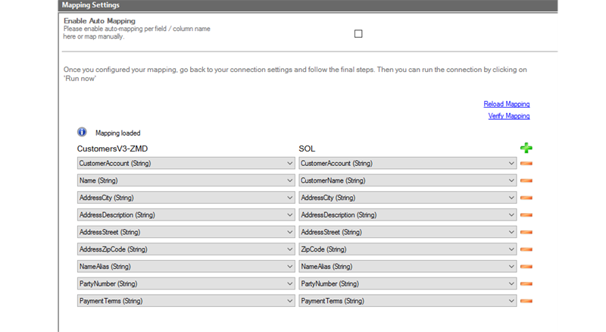Delete the AddressCity mapping row
606x332 pixels.
(x=526, y=198)
